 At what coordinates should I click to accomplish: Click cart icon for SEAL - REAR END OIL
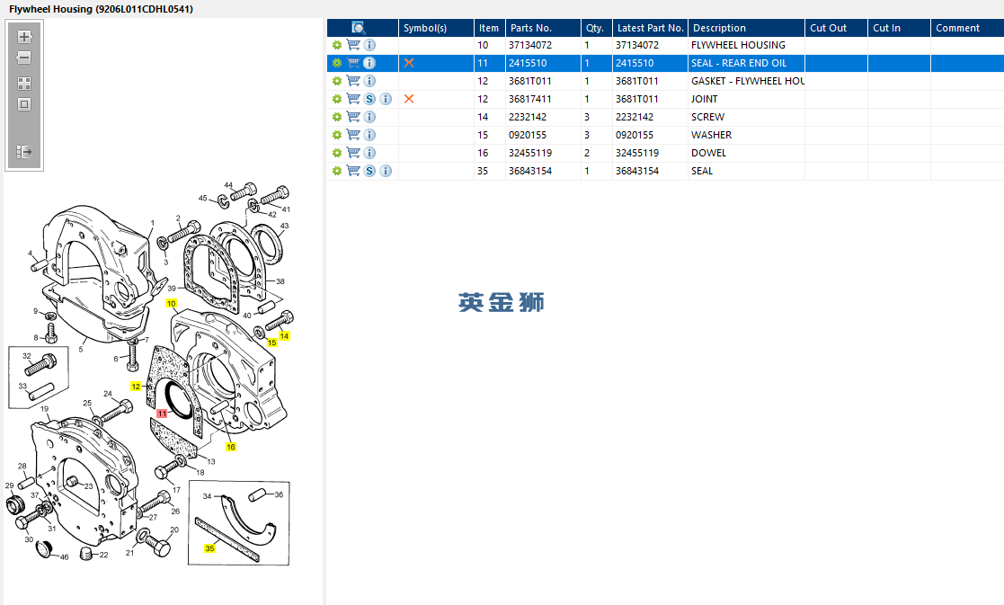[x=353, y=63]
